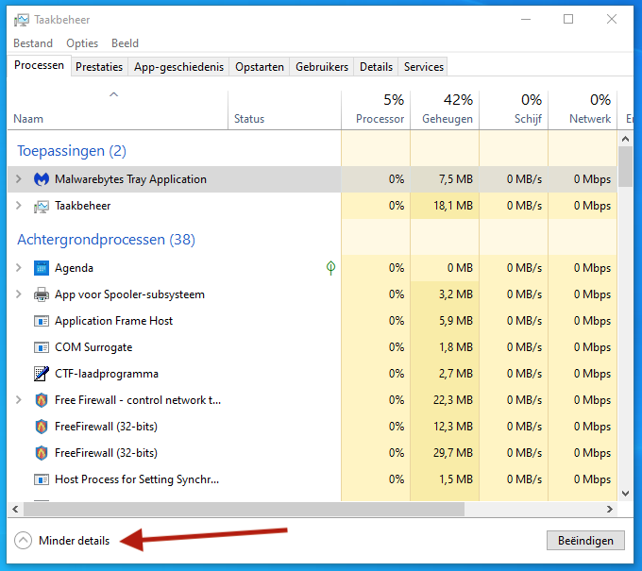Click the Agenda calendar icon
This screenshot has height=571, width=642.
(x=42, y=268)
